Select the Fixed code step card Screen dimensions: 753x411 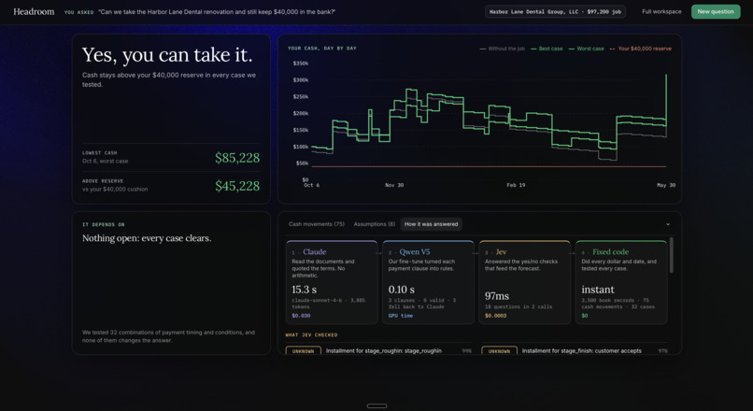tap(621, 282)
